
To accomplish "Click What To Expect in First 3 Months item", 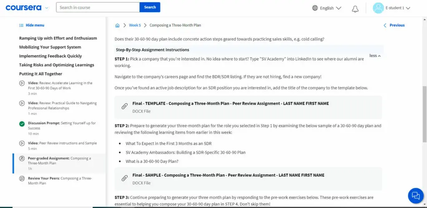I will [x=168, y=143].
